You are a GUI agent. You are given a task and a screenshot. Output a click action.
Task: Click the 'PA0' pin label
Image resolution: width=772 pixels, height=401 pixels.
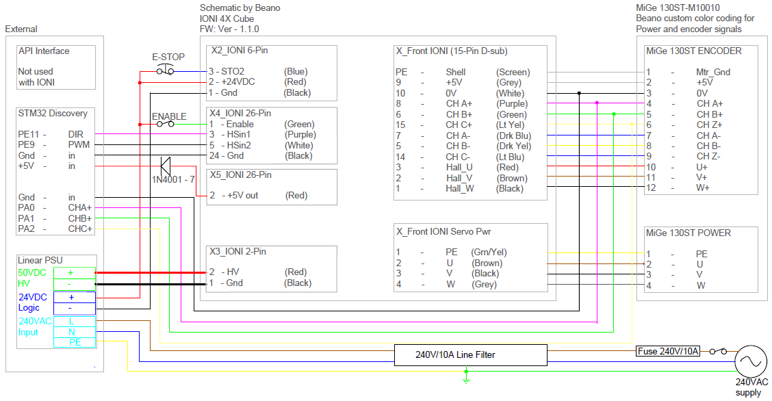(x=26, y=207)
